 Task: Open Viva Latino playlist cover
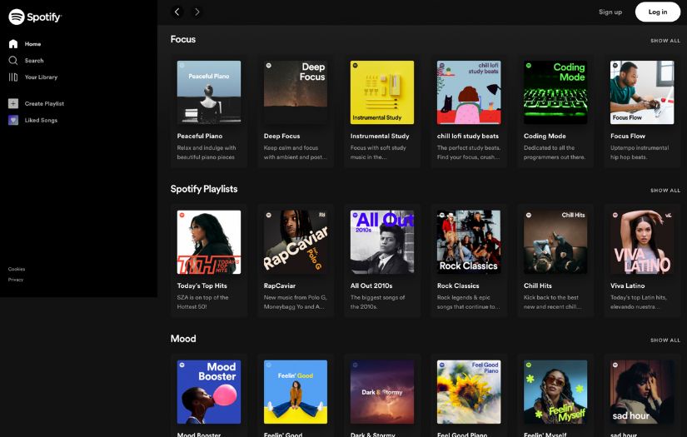coord(642,242)
